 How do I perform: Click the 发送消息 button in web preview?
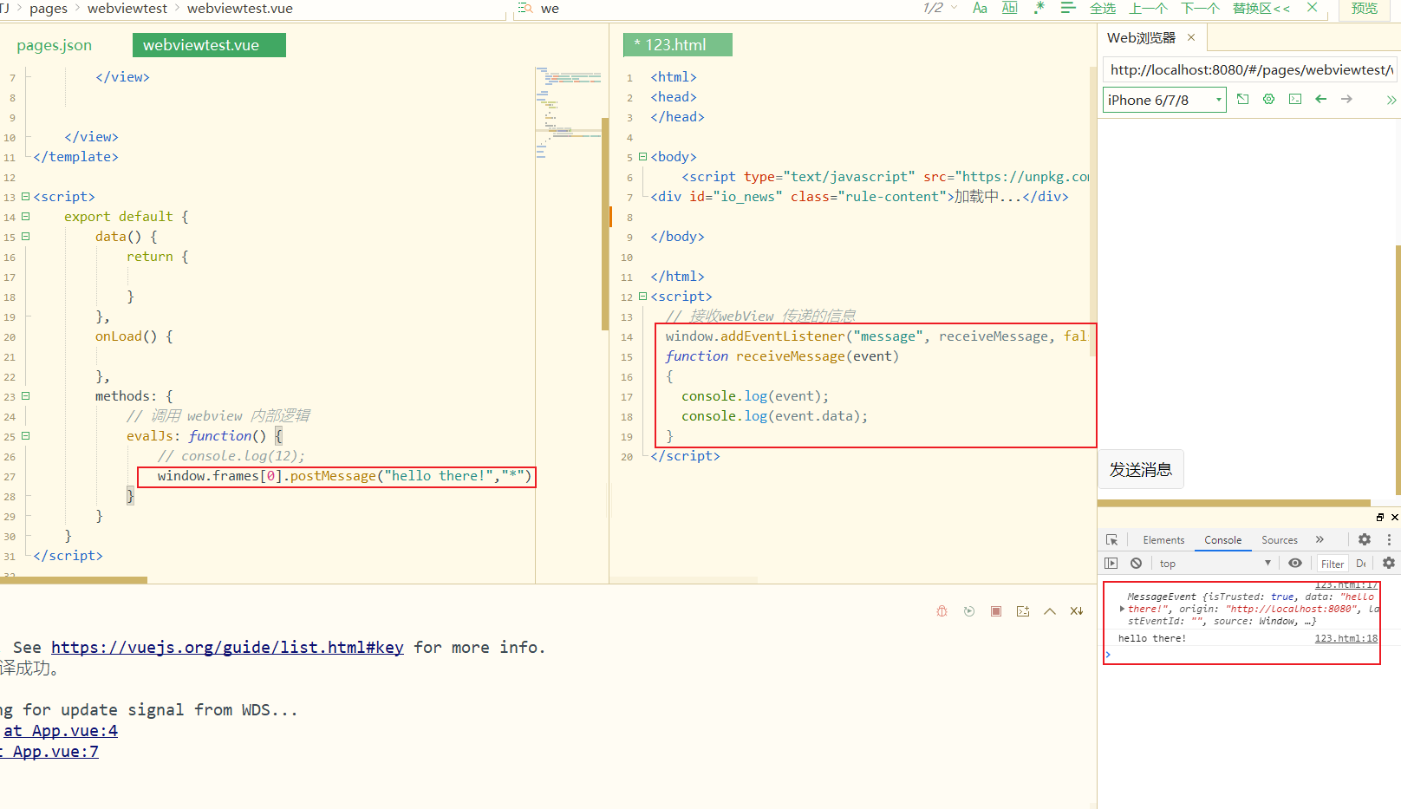click(x=1141, y=469)
